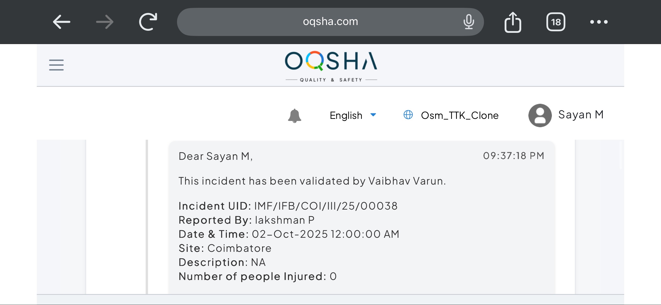The height and width of the screenshot is (305, 661).
Task: Open the Osm_TTK_Clone site selector
Action: click(460, 115)
